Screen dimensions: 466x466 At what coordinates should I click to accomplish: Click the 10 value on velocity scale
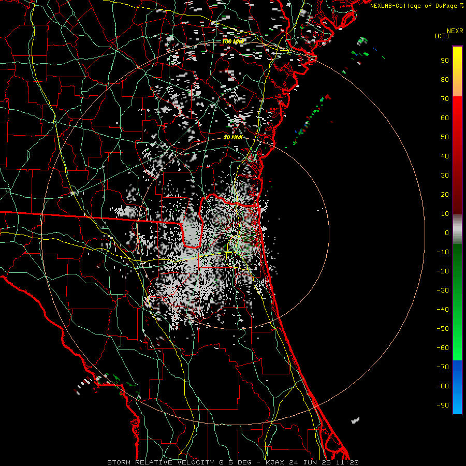(445, 214)
